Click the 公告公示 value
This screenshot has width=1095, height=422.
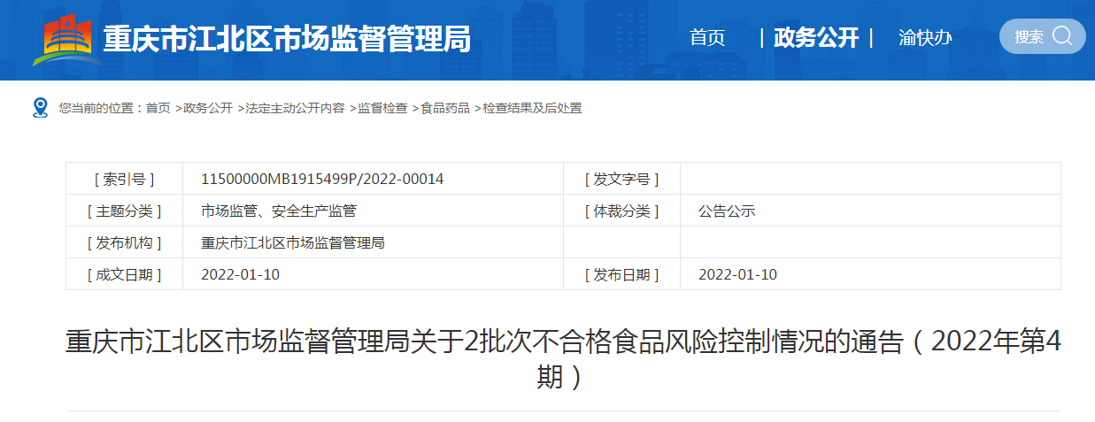pyautogui.click(x=727, y=211)
